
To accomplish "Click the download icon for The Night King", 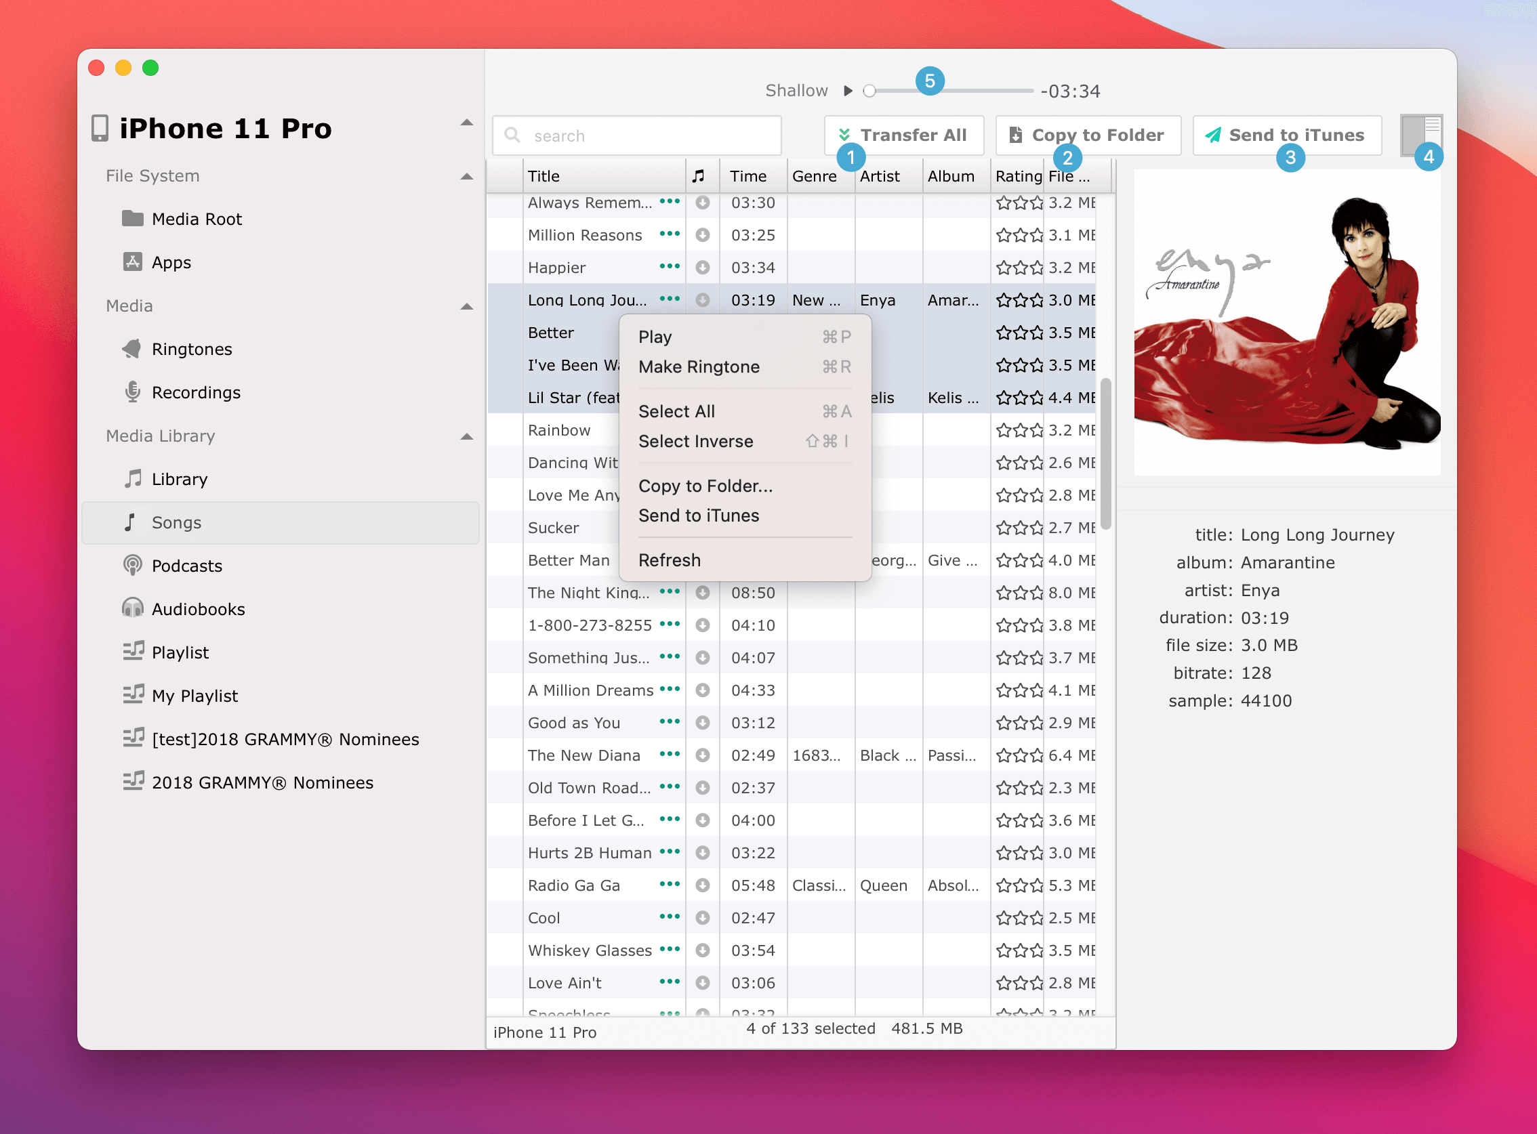I will click(x=703, y=592).
